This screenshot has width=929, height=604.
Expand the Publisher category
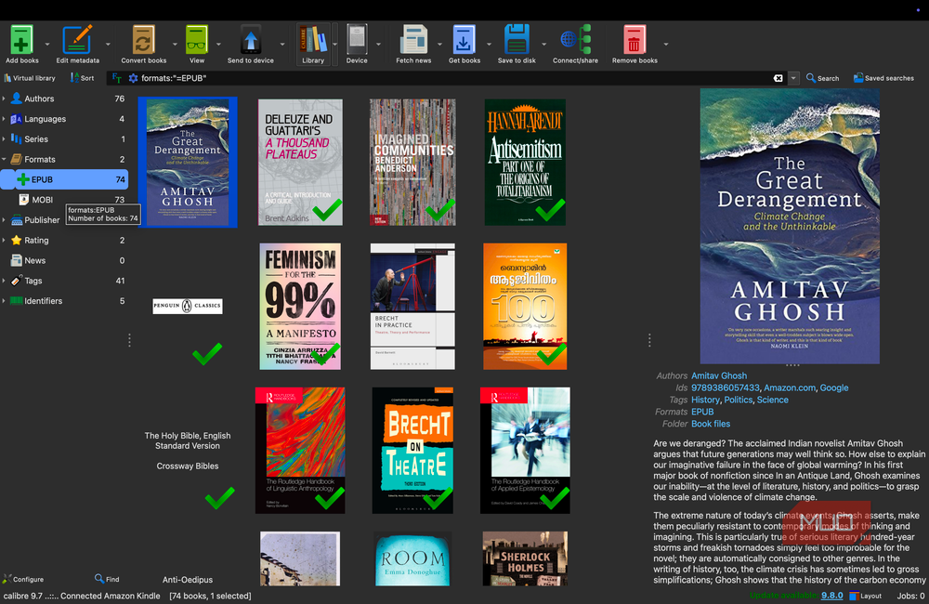pos(4,219)
